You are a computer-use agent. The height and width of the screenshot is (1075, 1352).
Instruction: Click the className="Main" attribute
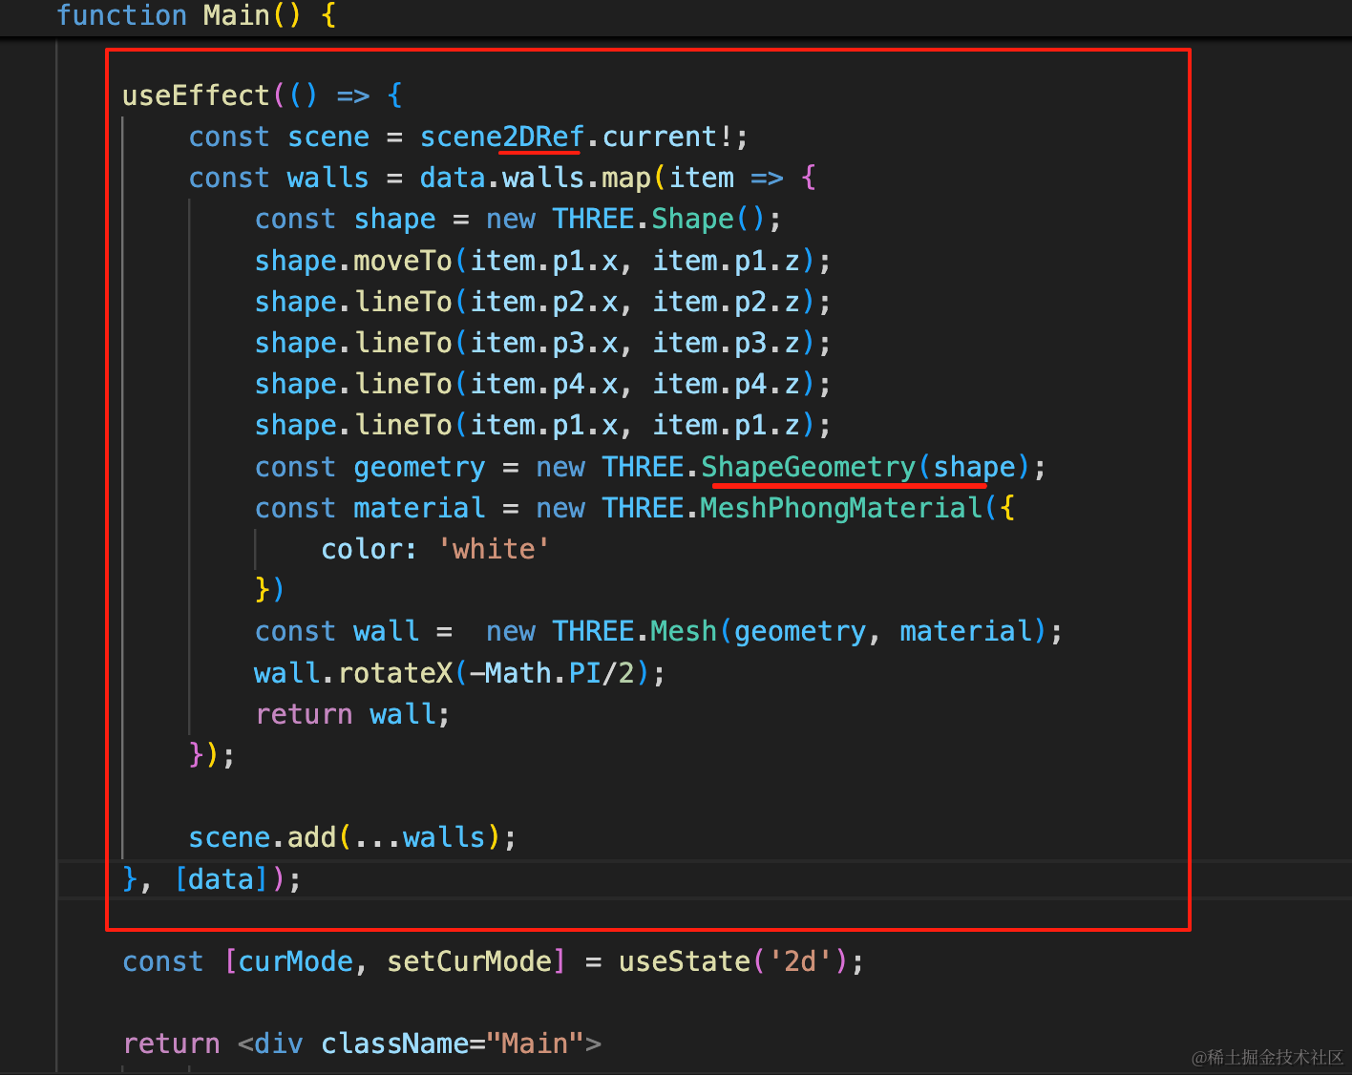pos(453,1043)
